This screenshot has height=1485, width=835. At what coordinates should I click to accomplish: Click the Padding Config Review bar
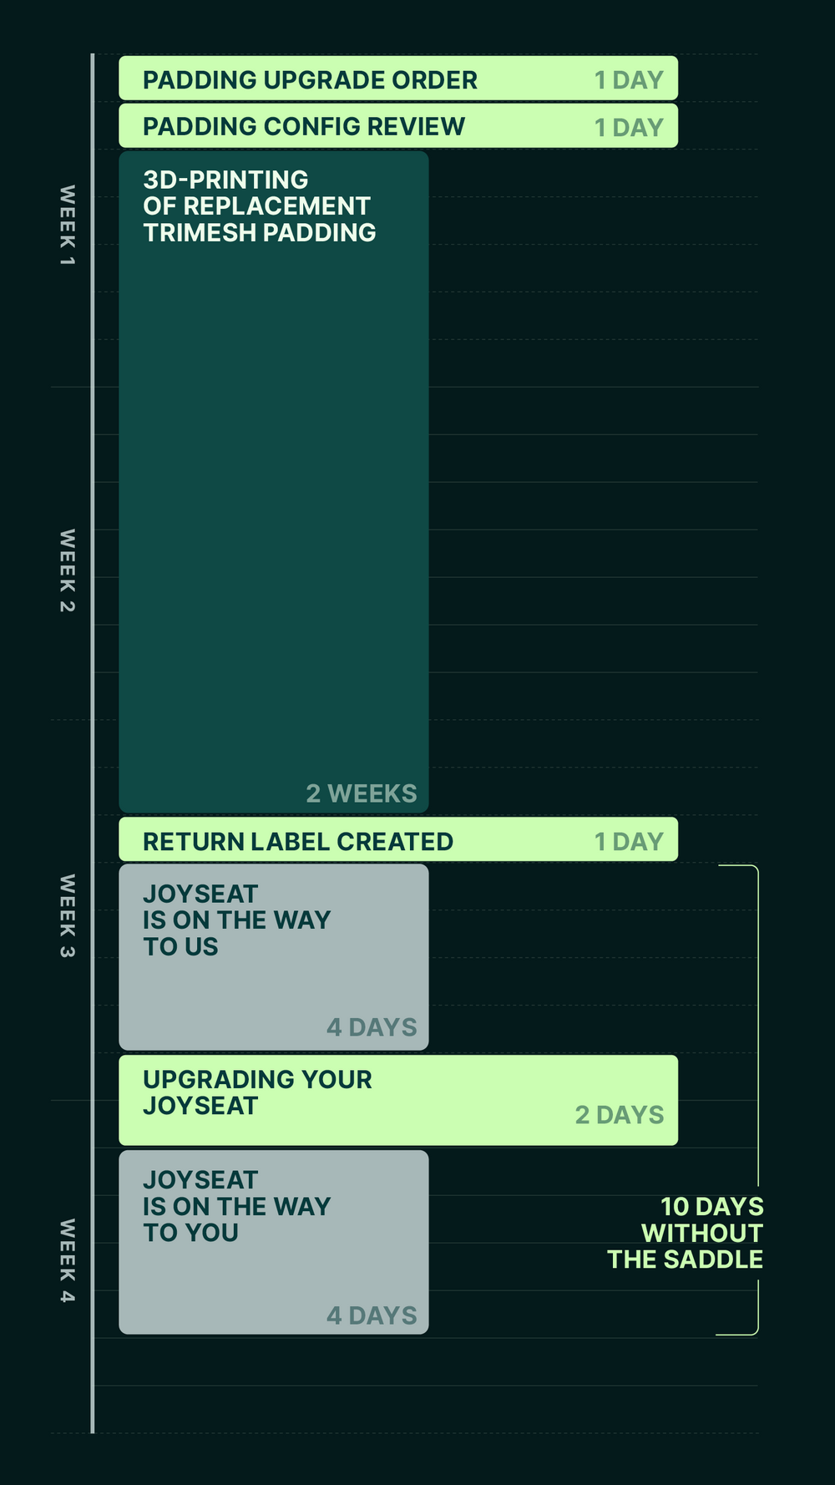398,126
